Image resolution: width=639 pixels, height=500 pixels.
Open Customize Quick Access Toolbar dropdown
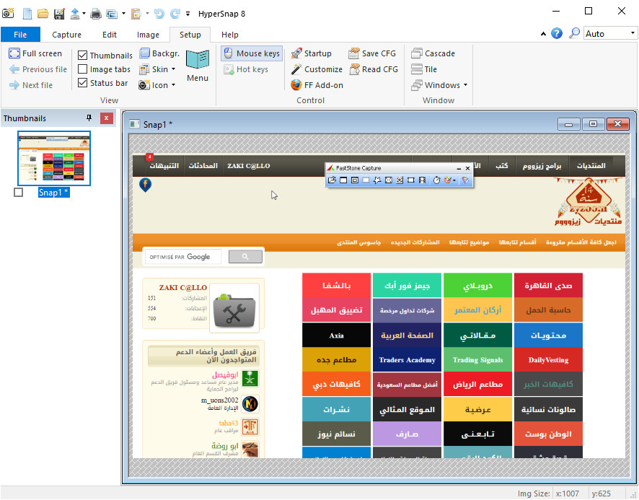point(188,14)
